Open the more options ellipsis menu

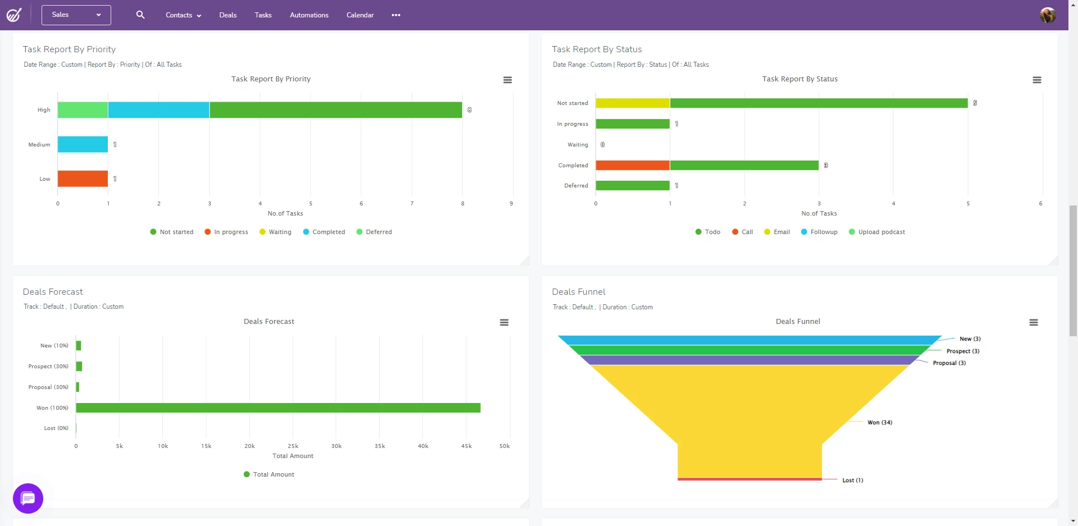tap(396, 15)
